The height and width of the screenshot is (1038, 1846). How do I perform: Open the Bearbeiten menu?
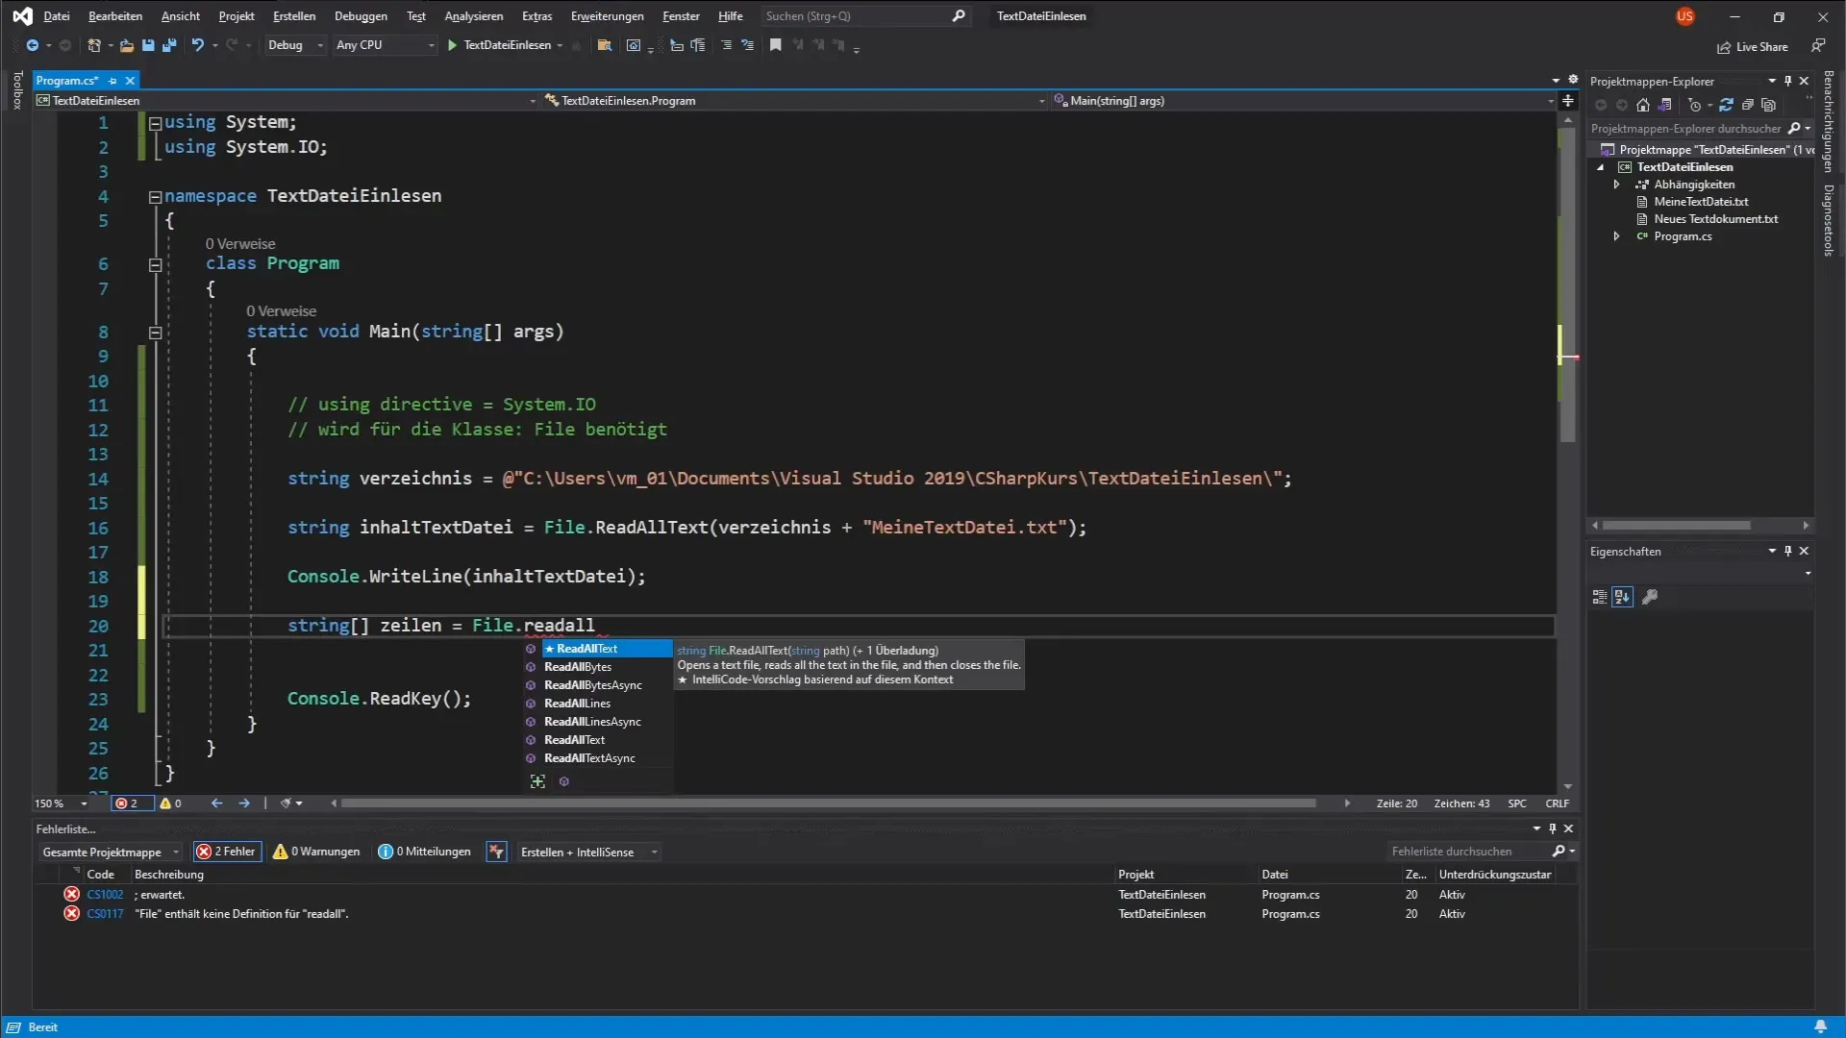click(115, 16)
